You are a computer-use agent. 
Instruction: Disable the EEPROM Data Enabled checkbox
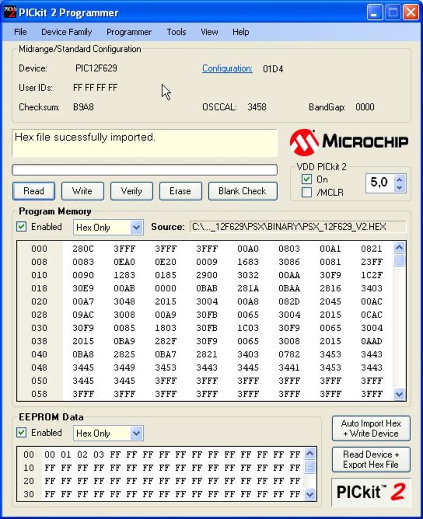click(x=22, y=432)
